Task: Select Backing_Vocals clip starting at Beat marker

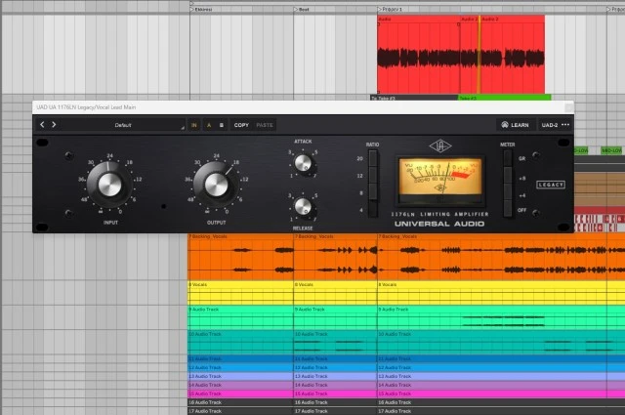Action: (x=335, y=257)
